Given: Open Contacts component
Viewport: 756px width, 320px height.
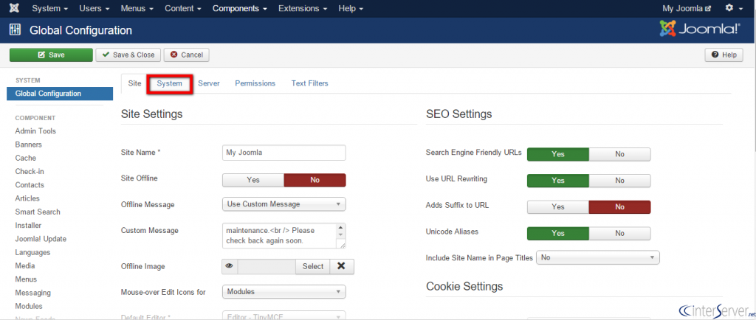Looking at the screenshot, I should pyautogui.click(x=30, y=185).
